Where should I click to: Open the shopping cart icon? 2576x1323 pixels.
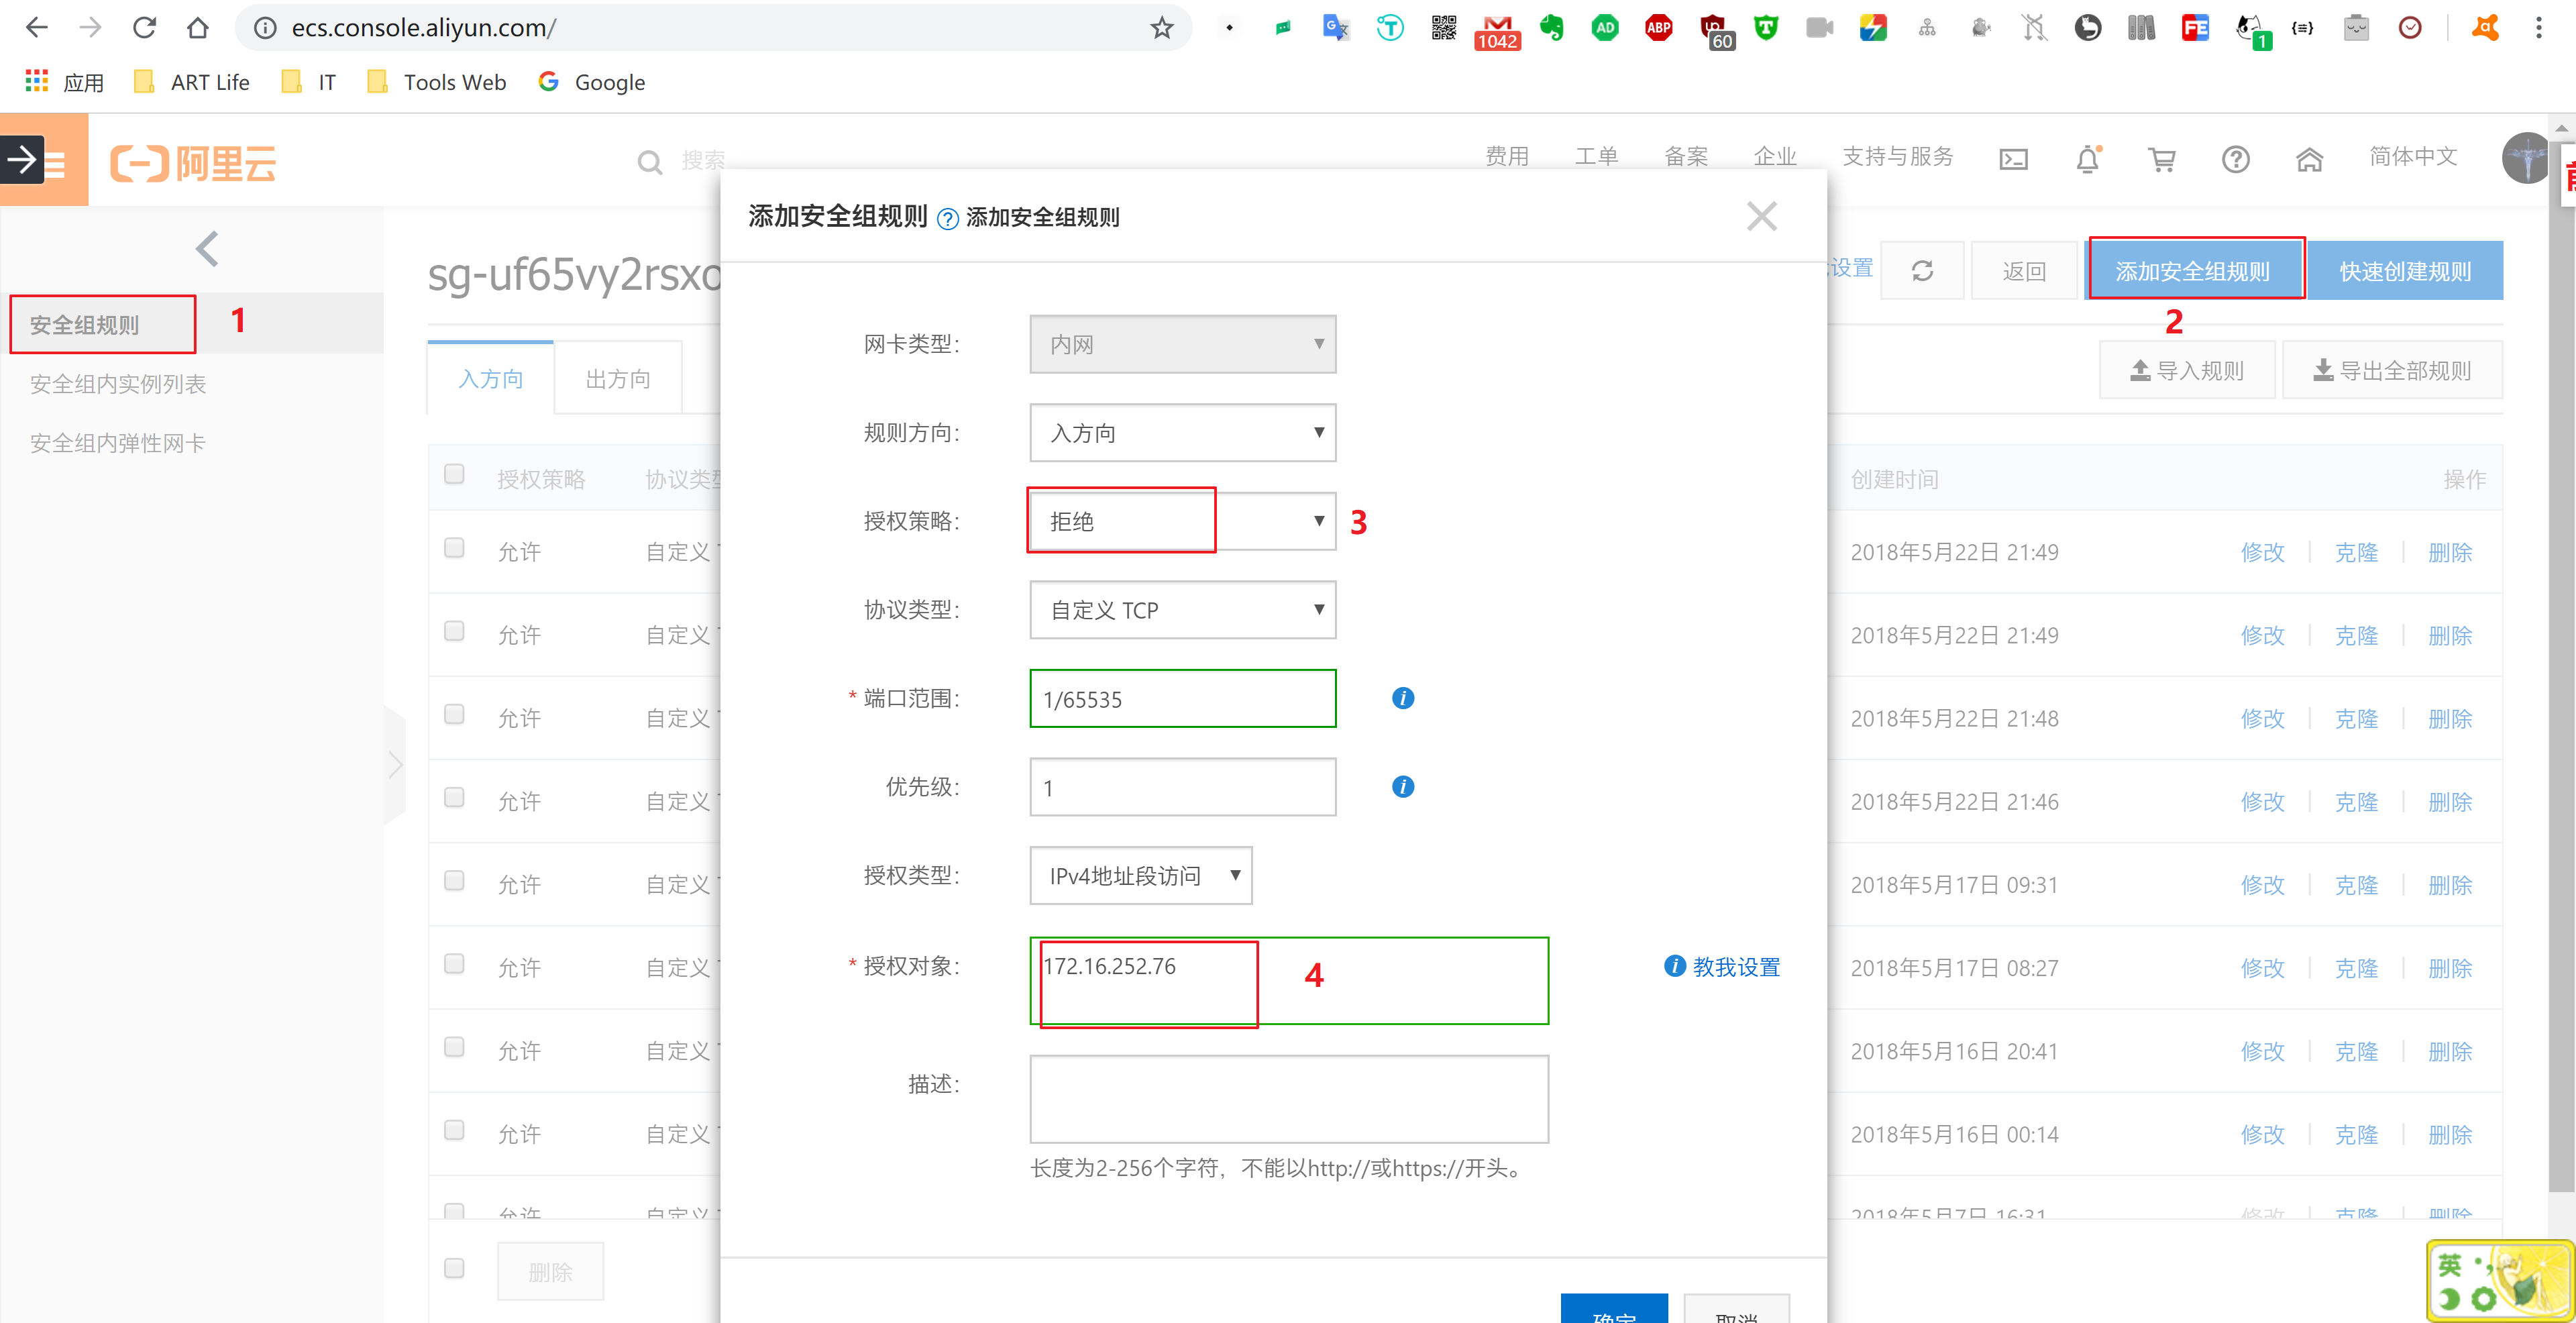[2161, 159]
